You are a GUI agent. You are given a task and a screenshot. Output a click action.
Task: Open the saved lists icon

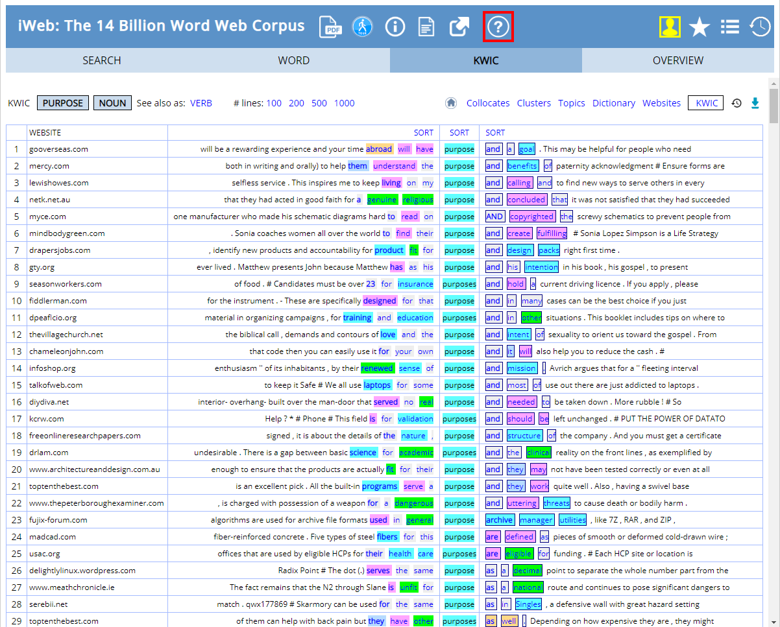coord(730,27)
